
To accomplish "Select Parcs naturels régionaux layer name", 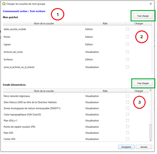I will pos(17,96).
